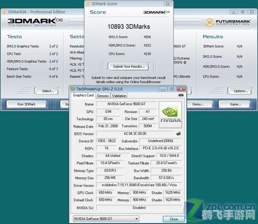Image resolution: width=258 pixels, height=224 pixels.
Task: Click the GPU Clock 650 MHz value
Action: click(x=105, y=193)
